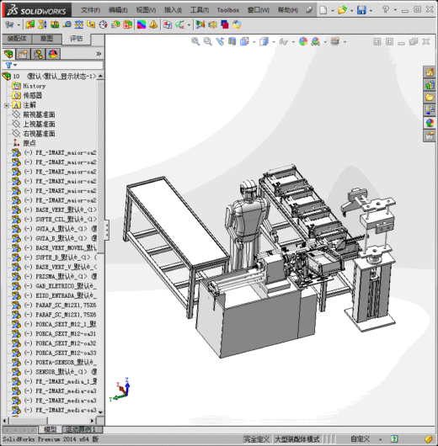Click the feature tree scroll-down arrow

[x=100, y=411]
